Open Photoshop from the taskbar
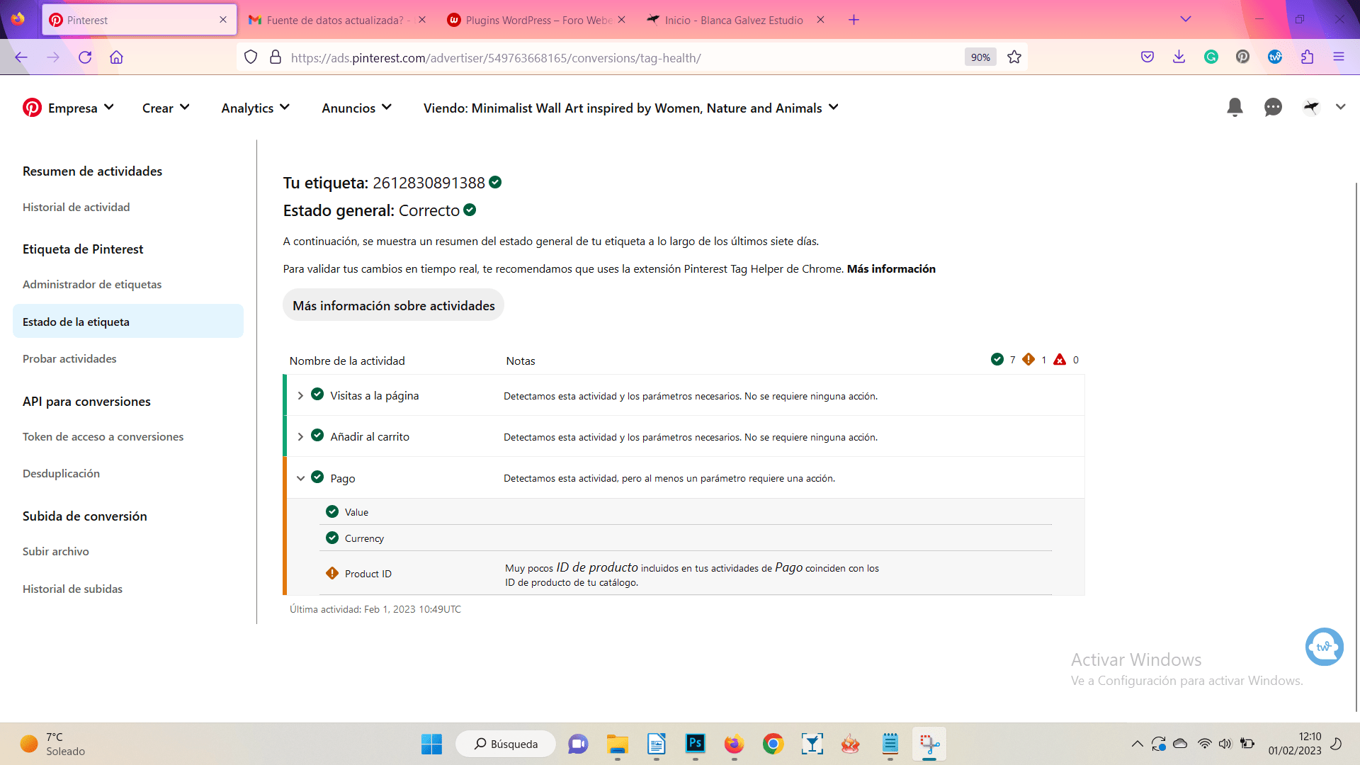The width and height of the screenshot is (1360, 765). tap(696, 744)
